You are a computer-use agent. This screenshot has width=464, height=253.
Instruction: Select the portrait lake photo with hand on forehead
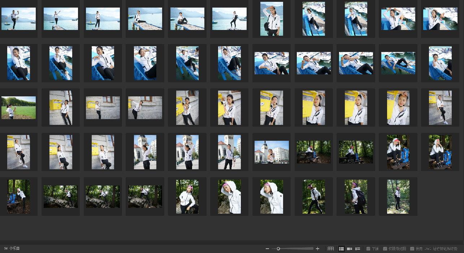(272, 19)
